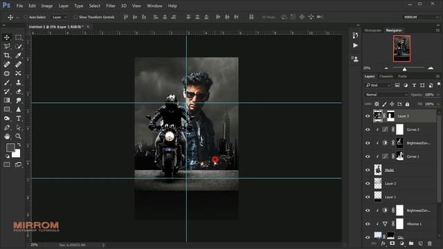This screenshot has width=443, height=249.
Task: Open the Opacity value dropdown arrow
Action: point(438,95)
